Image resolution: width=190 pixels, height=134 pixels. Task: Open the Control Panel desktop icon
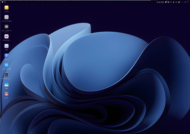point(6,17)
